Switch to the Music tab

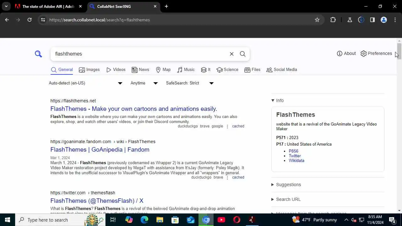[x=186, y=70]
